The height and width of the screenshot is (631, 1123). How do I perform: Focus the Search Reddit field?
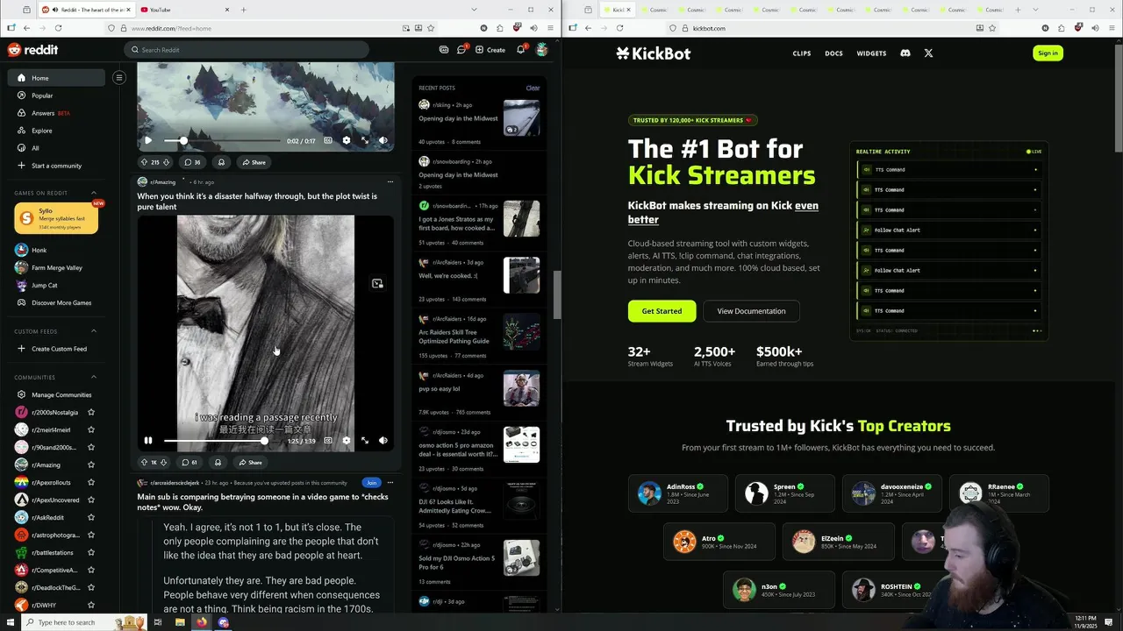tap(247, 50)
